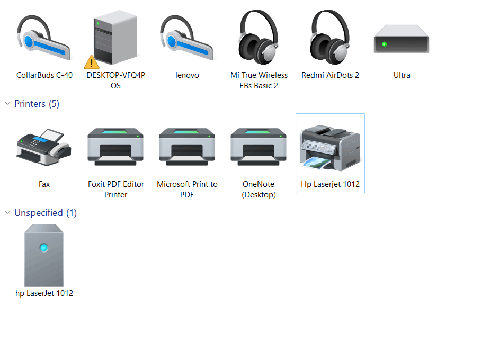
Task: Select the Redmi AirDots 2 headphones icon
Action: click(x=330, y=37)
